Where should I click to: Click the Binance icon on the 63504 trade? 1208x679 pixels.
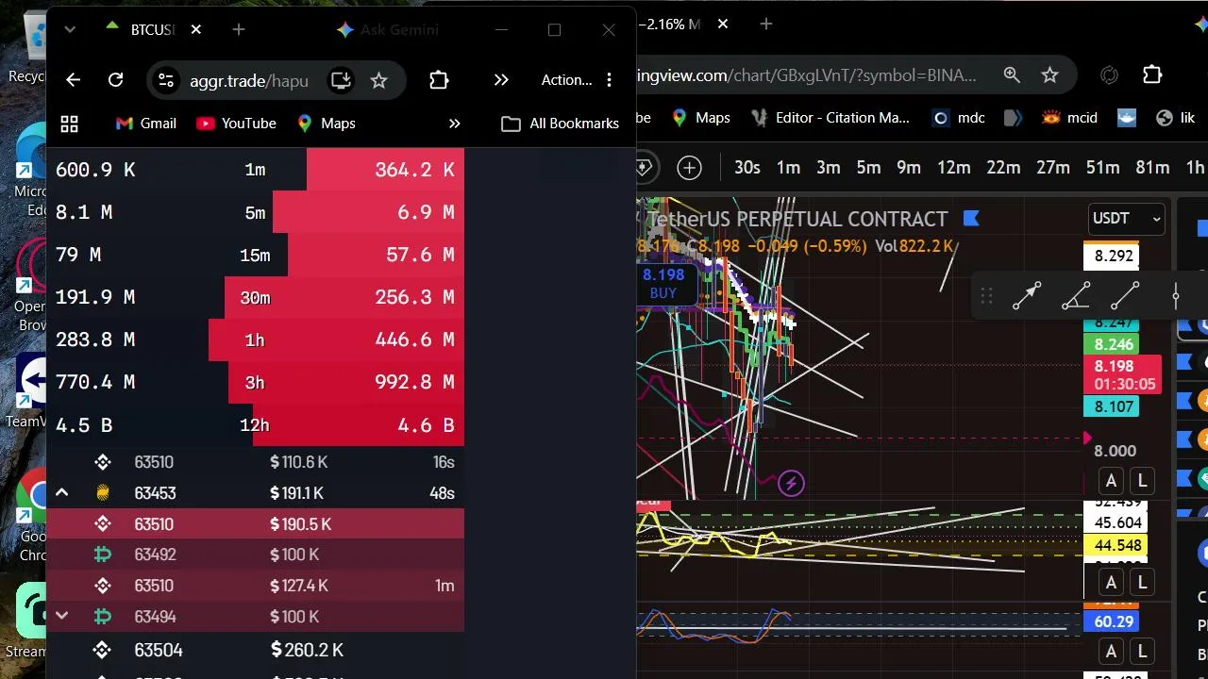[x=103, y=650]
